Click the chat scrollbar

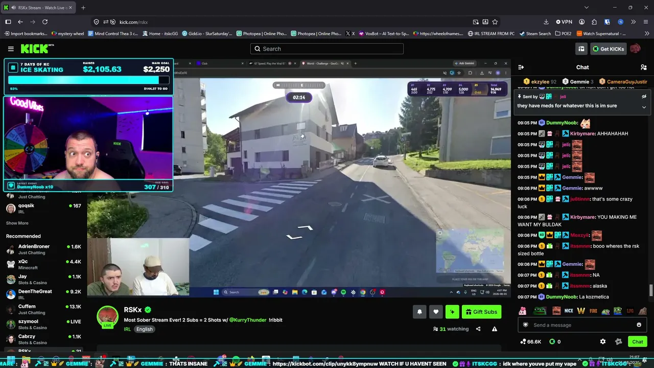pos(651,290)
